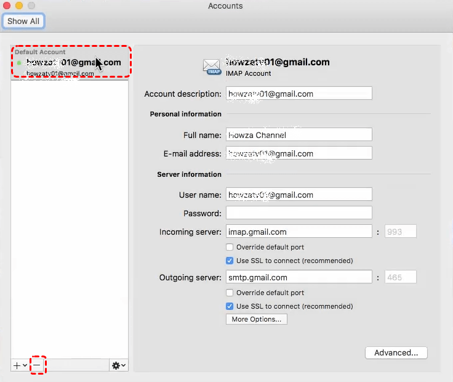Click the add account plus icon
453x382 pixels.
(x=17, y=365)
